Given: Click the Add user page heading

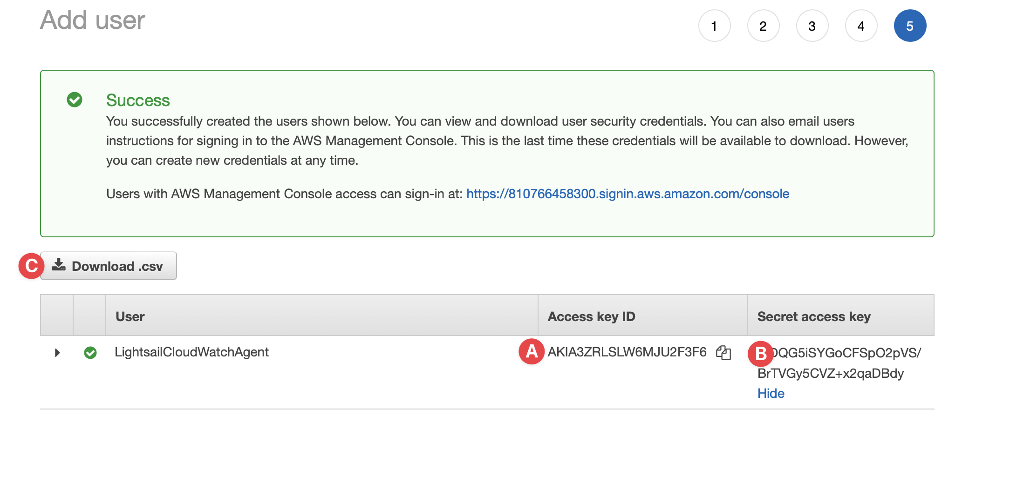Looking at the screenshot, I should tap(93, 20).
